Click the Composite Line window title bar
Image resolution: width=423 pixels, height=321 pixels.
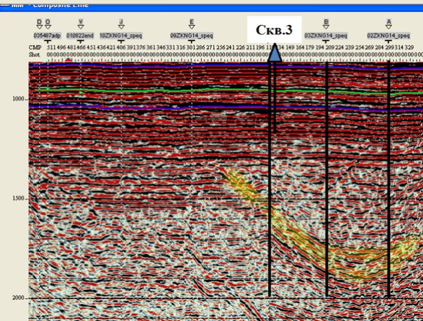tap(211, 7)
